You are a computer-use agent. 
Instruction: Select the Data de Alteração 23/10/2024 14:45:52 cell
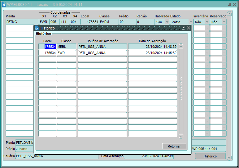(152, 53)
